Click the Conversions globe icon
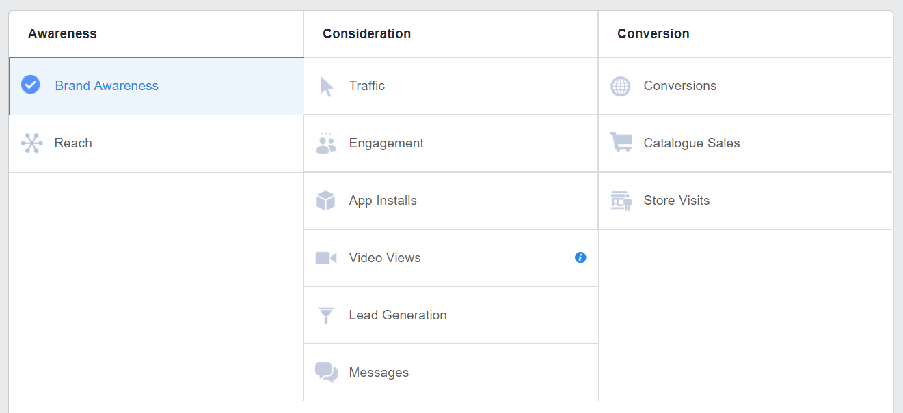 point(621,85)
